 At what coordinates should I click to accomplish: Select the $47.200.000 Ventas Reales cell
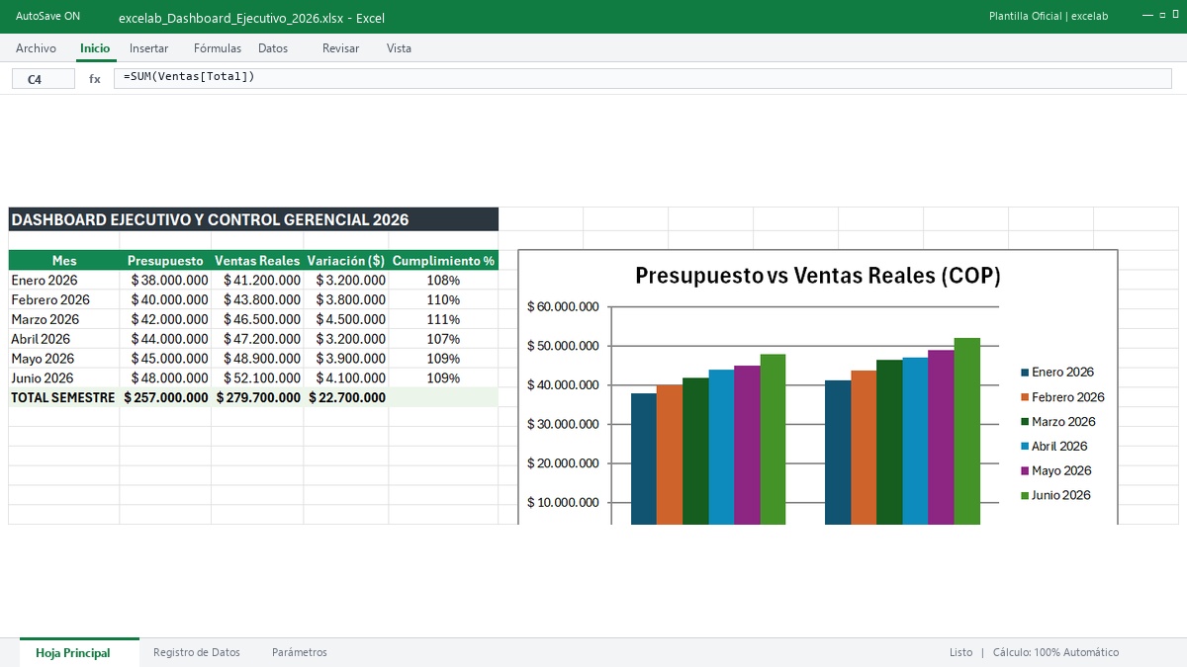click(x=257, y=339)
